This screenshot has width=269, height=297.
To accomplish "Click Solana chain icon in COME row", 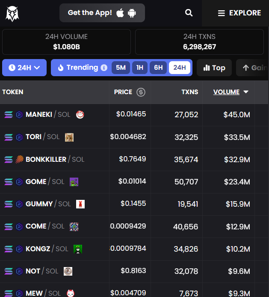I will 9,226.
